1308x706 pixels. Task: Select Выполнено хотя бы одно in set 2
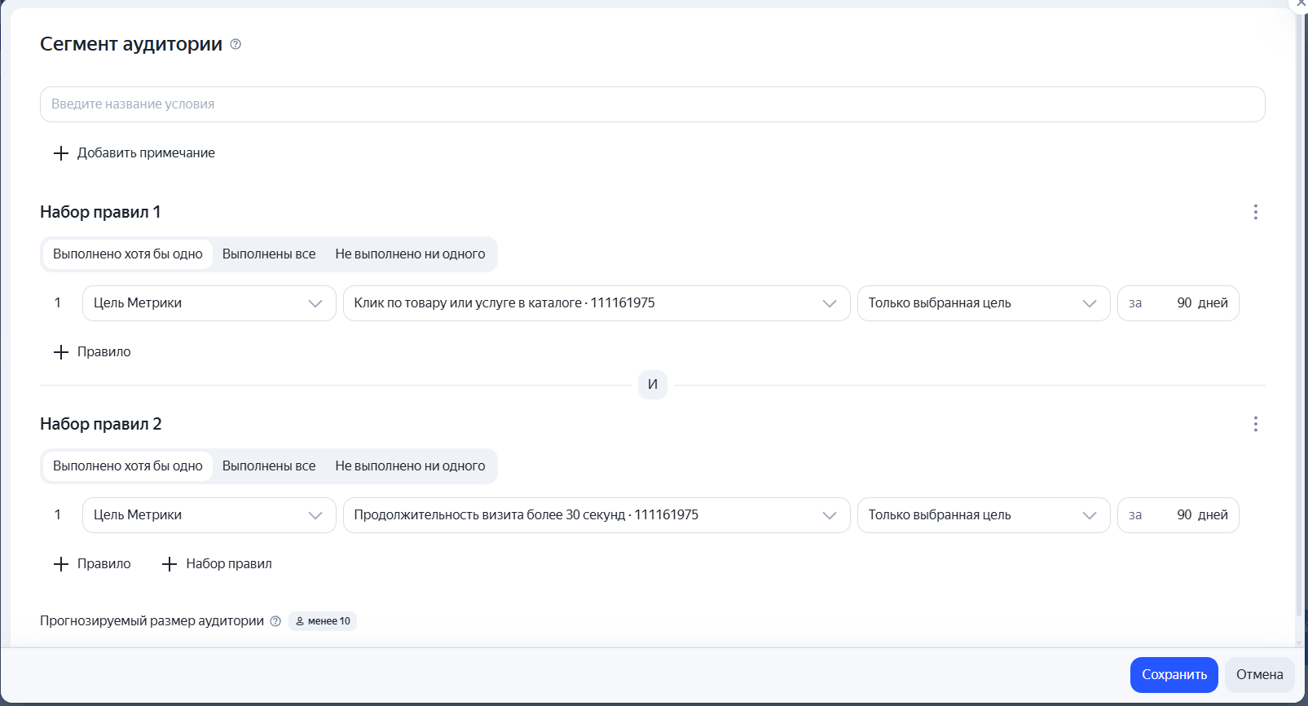pos(128,466)
